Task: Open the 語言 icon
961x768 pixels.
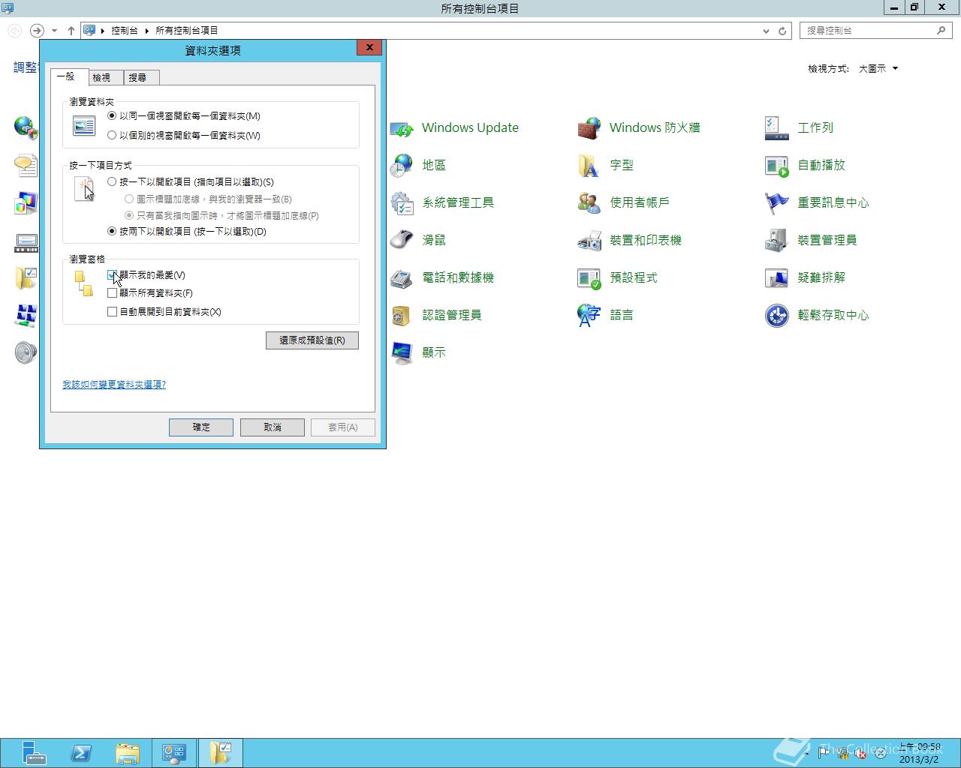Action: coord(589,316)
